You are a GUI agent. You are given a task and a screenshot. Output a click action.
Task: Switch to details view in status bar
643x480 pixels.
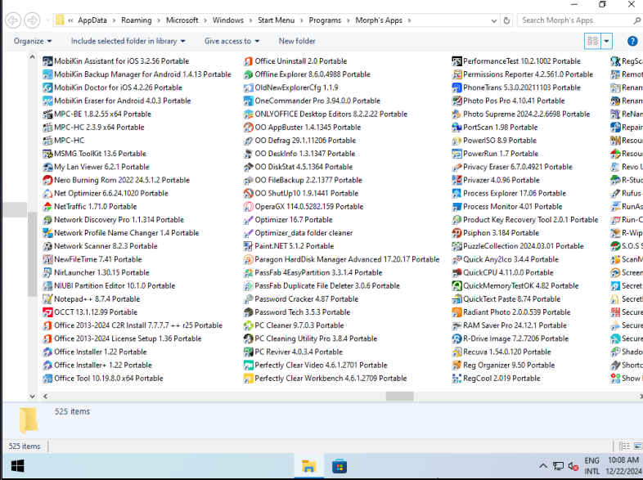[624, 446]
